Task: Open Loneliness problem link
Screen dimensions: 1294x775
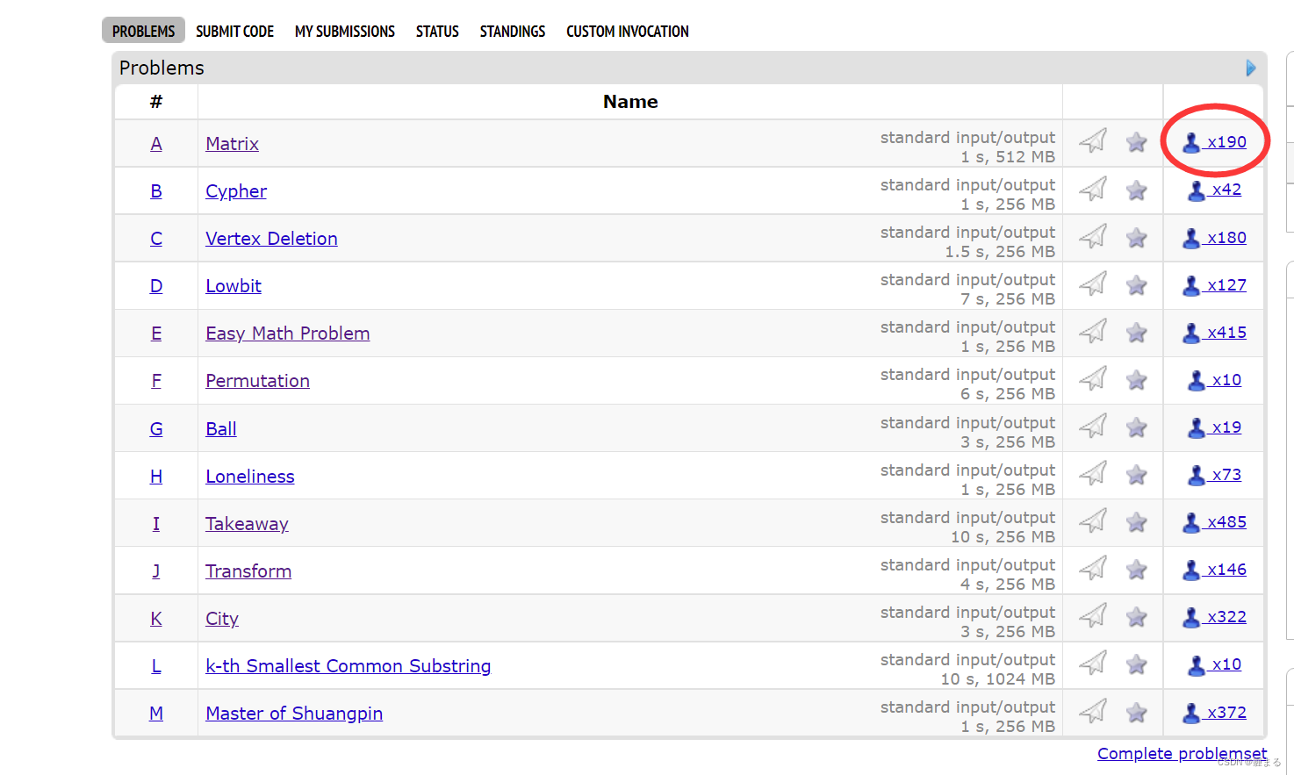Action: tap(250, 477)
